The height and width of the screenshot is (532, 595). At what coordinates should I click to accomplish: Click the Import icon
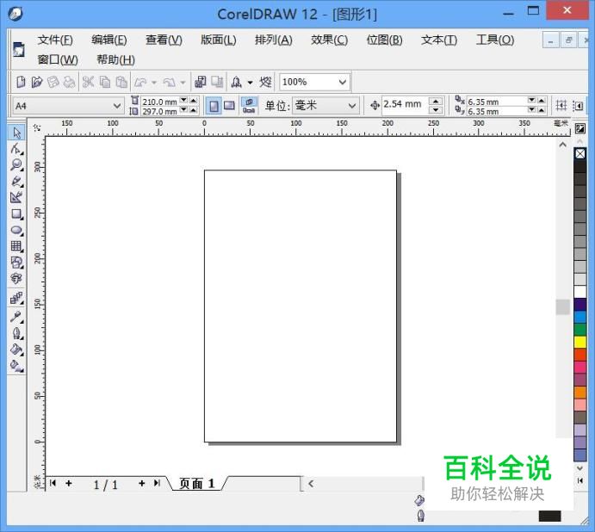tap(200, 82)
